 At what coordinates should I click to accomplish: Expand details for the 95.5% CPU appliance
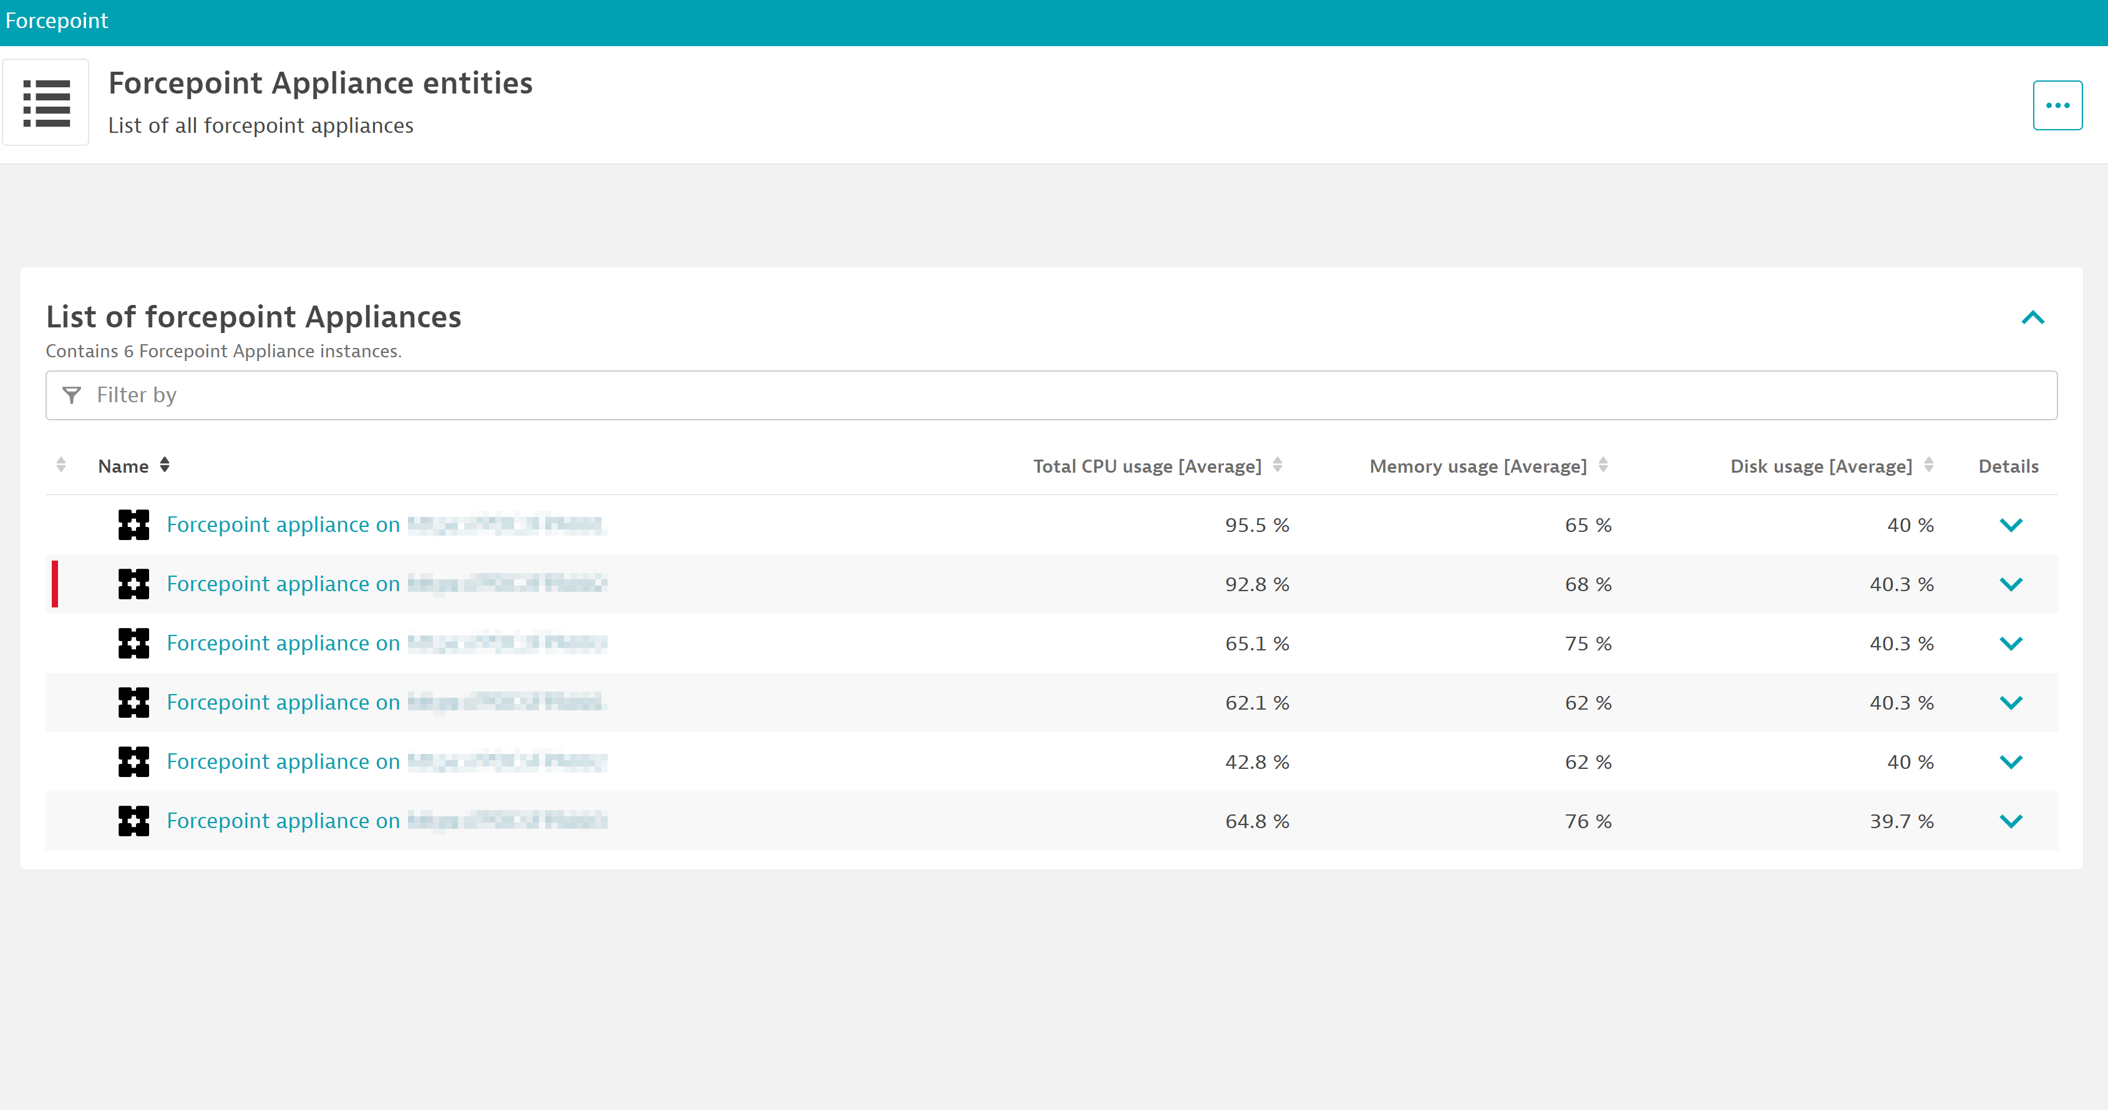(2013, 524)
